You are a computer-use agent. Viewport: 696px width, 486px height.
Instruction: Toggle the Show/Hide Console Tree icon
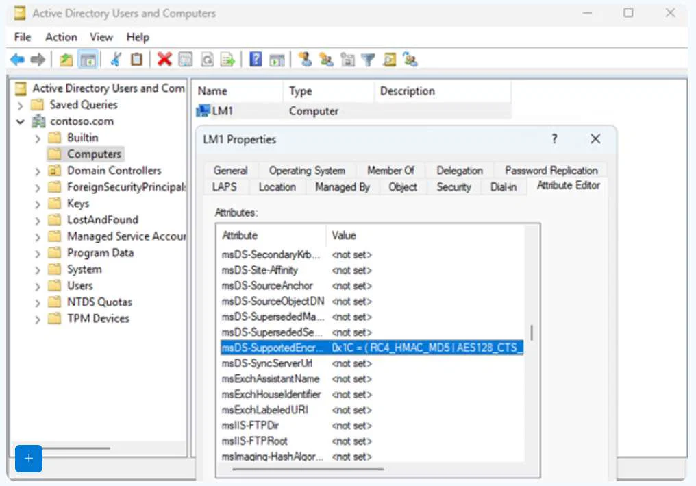click(88, 59)
